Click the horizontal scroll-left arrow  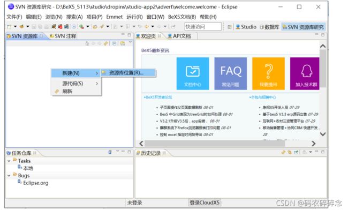coord(141,144)
